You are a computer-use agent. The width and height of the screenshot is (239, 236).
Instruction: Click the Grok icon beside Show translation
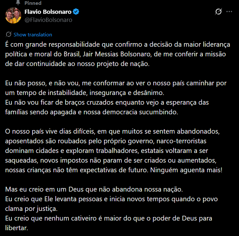(9, 34)
